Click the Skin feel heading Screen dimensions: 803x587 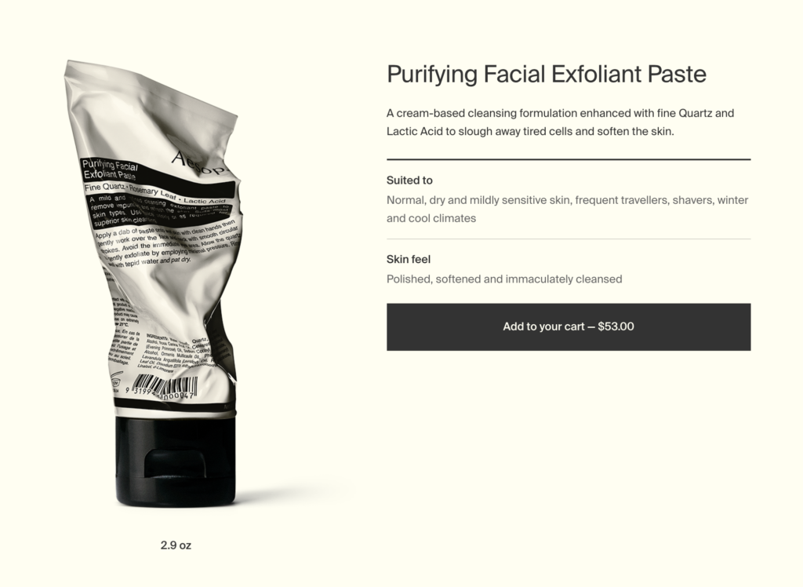click(408, 259)
